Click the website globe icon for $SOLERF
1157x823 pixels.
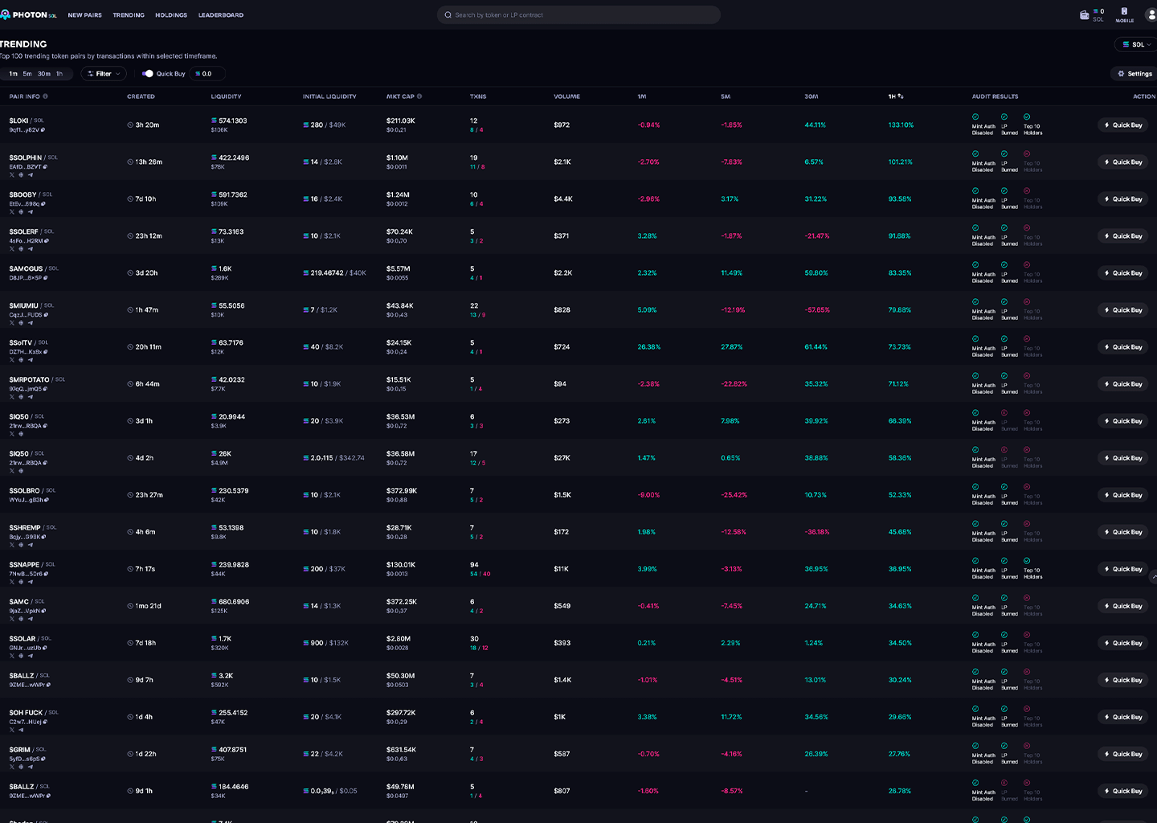pyautogui.click(x=21, y=248)
